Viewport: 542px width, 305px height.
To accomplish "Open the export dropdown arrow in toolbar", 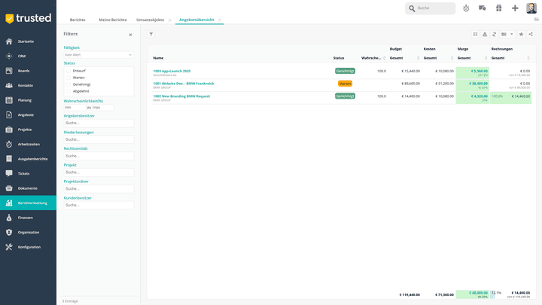I will pos(512,34).
